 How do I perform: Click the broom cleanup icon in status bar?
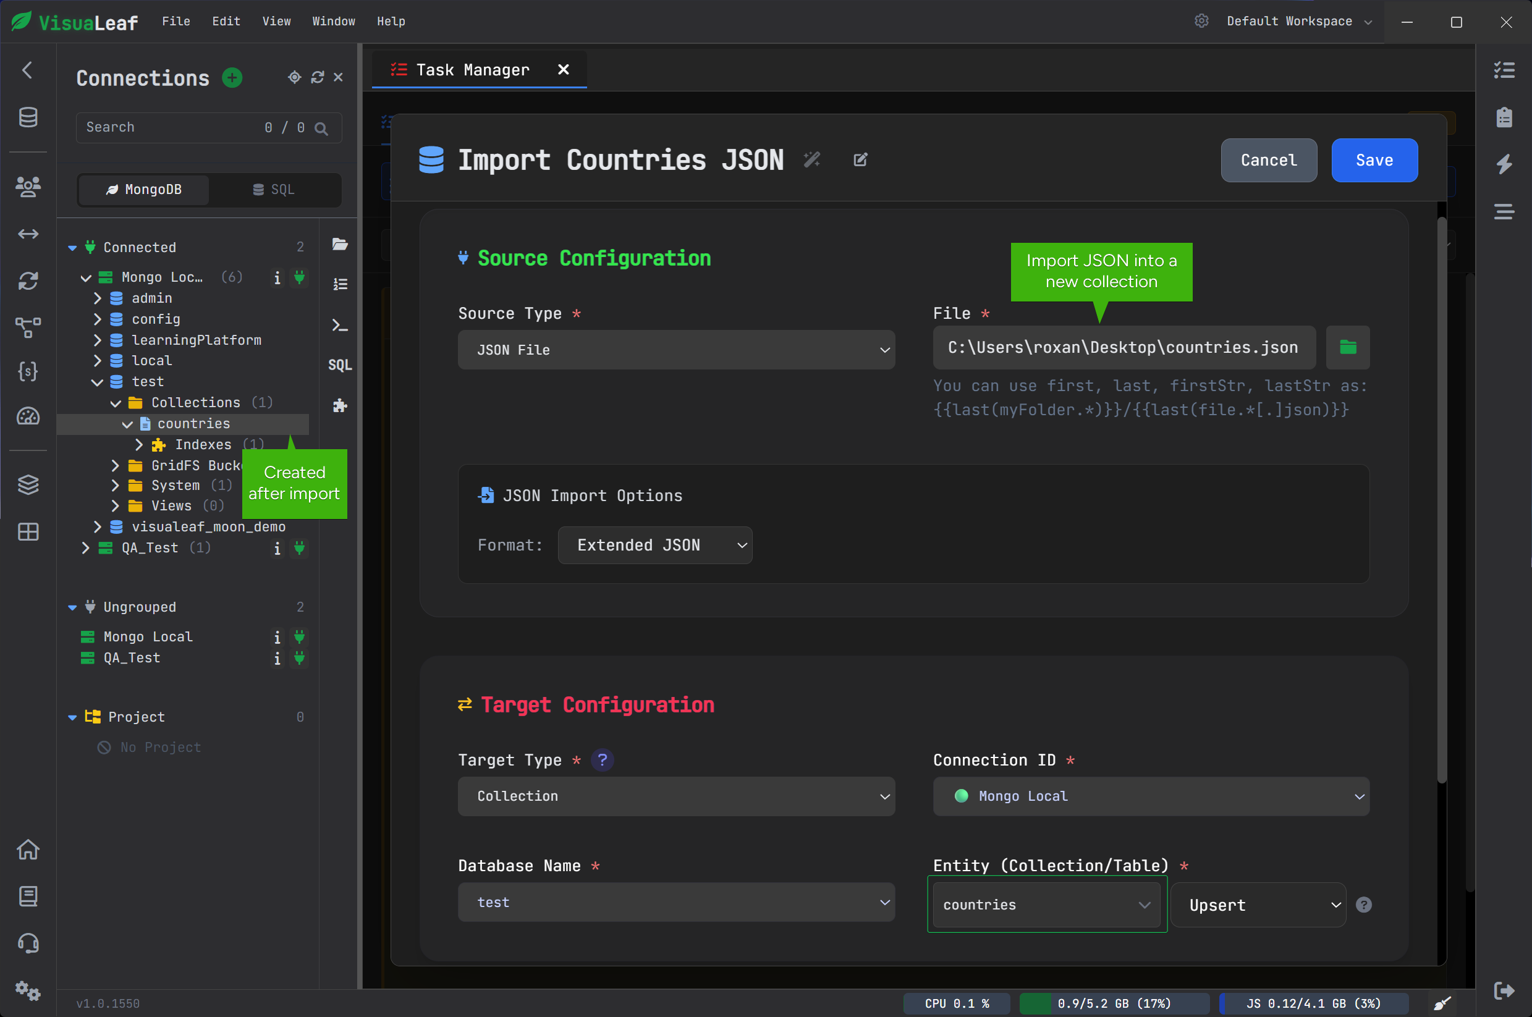(x=1442, y=1003)
